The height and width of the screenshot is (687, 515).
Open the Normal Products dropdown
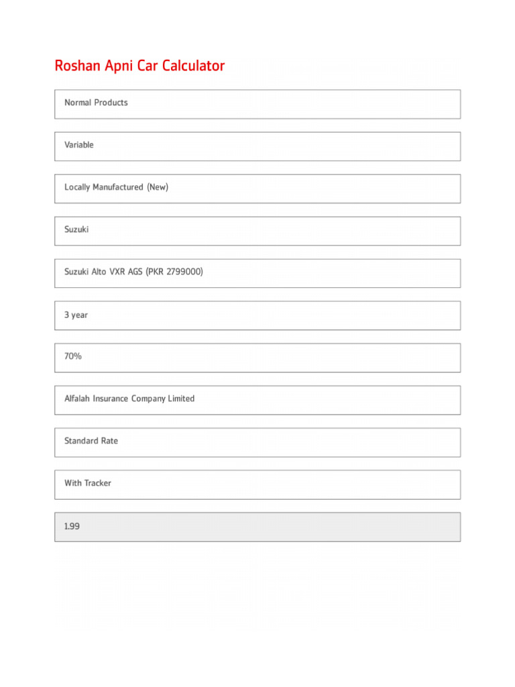pos(257,104)
